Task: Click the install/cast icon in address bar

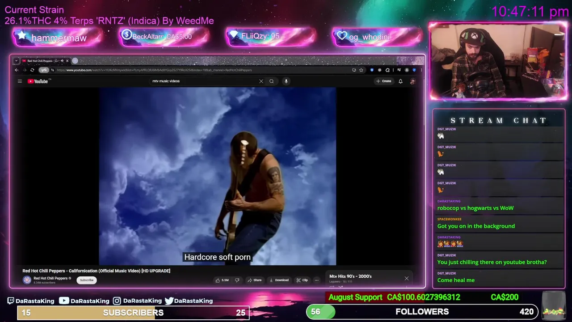Action: [x=354, y=70]
